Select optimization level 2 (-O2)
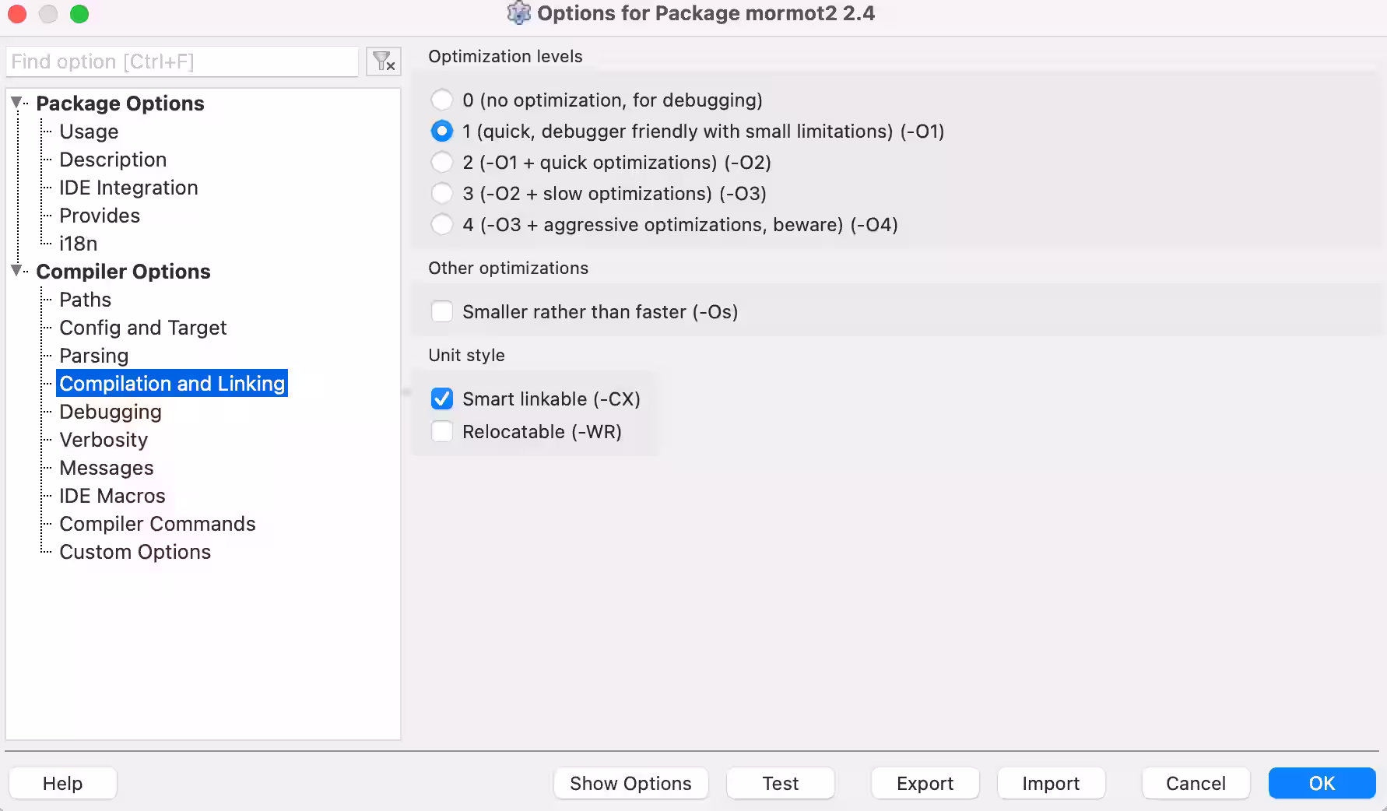1387x811 pixels. [441, 162]
